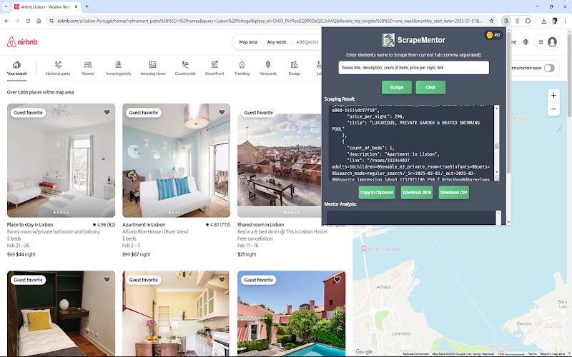572x357 pixels.
Task: Click the ScrapeMentor coin credits badge
Action: pyautogui.click(x=493, y=35)
